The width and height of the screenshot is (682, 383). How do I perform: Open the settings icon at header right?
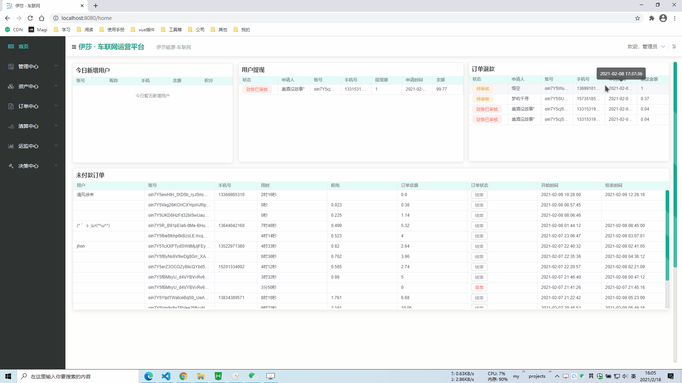pyautogui.click(x=674, y=47)
